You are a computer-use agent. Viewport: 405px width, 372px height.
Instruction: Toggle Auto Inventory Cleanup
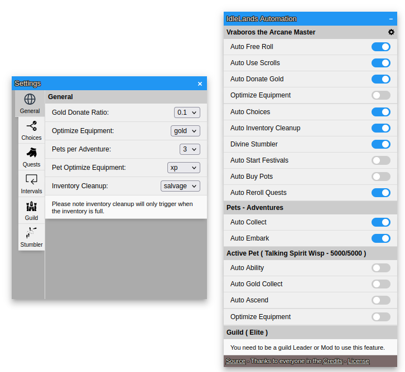coord(380,128)
